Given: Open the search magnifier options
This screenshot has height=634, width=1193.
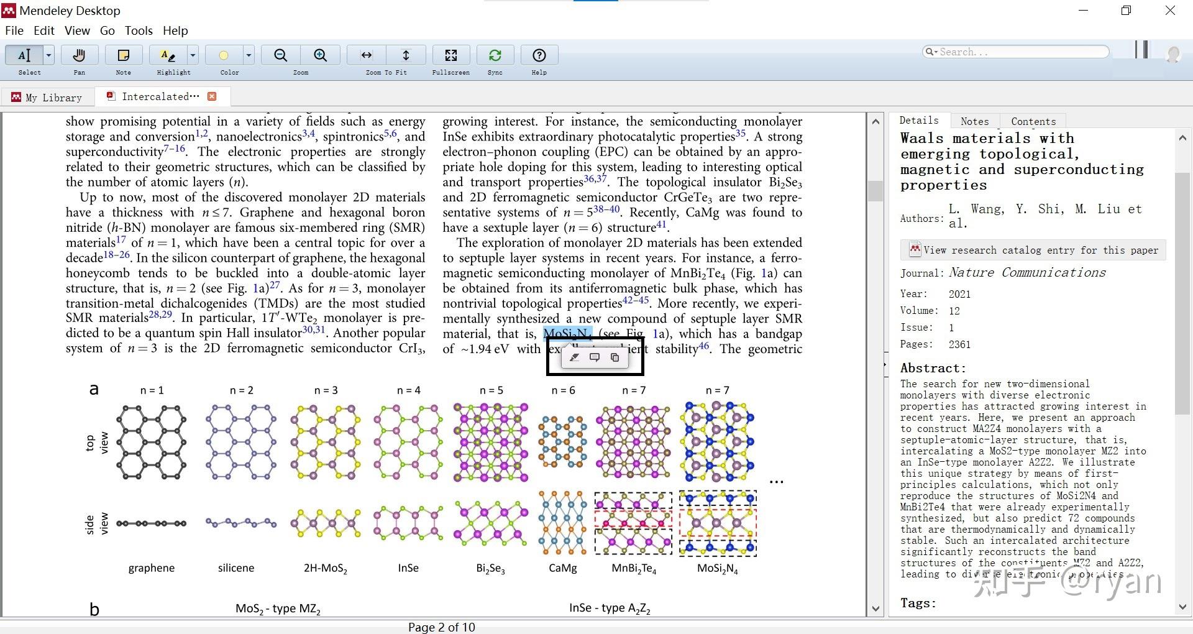Looking at the screenshot, I should click(931, 52).
